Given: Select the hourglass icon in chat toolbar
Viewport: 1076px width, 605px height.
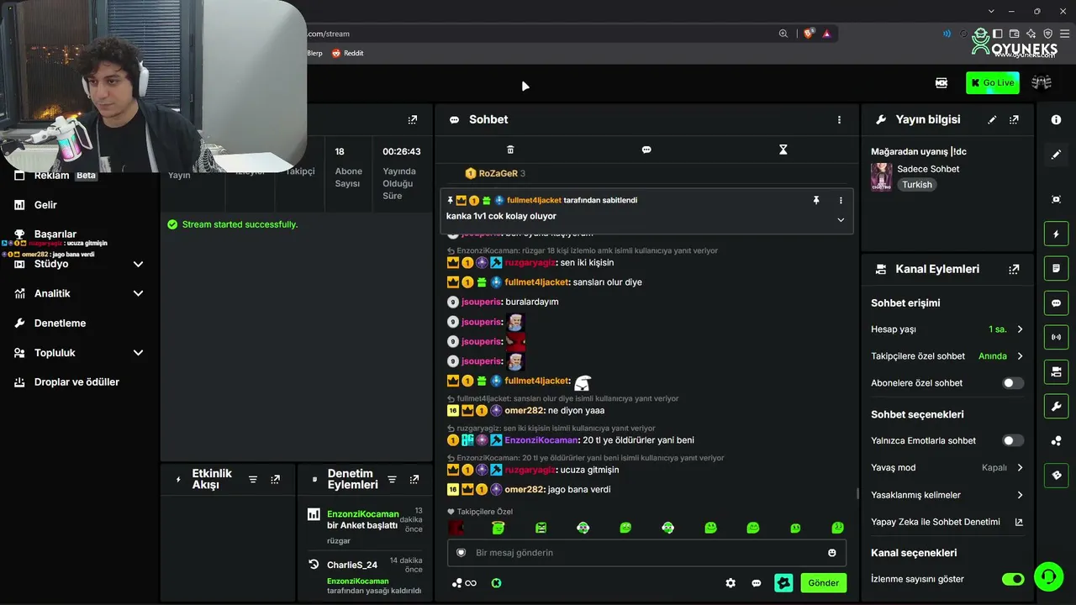Looking at the screenshot, I should pyautogui.click(x=783, y=150).
